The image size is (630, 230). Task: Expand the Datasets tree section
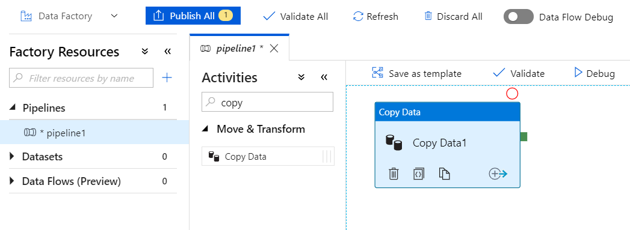[x=12, y=156]
